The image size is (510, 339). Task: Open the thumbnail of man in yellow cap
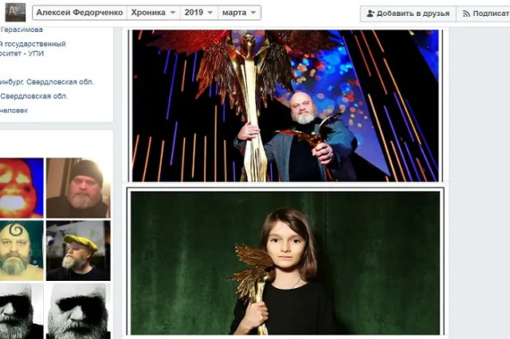click(76, 249)
